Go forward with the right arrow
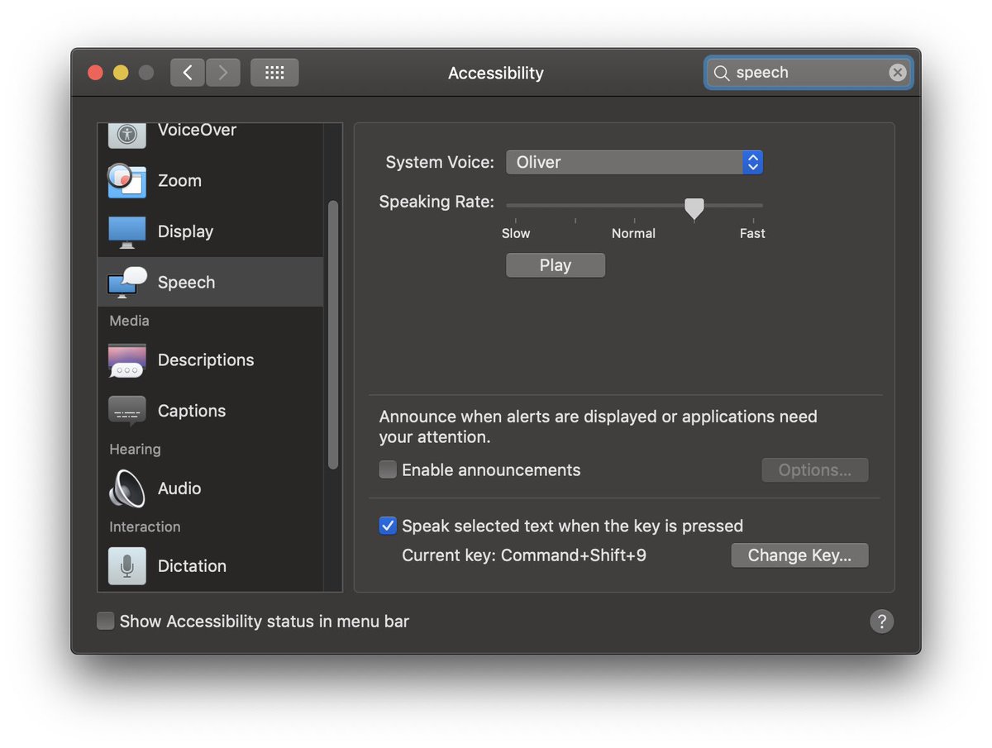 [223, 73]
